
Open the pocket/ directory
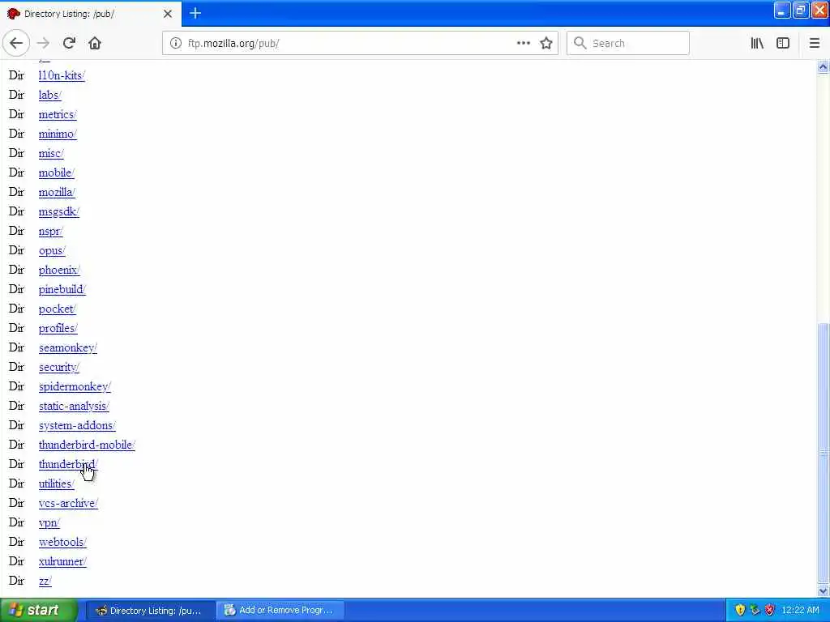pos(58,309)
